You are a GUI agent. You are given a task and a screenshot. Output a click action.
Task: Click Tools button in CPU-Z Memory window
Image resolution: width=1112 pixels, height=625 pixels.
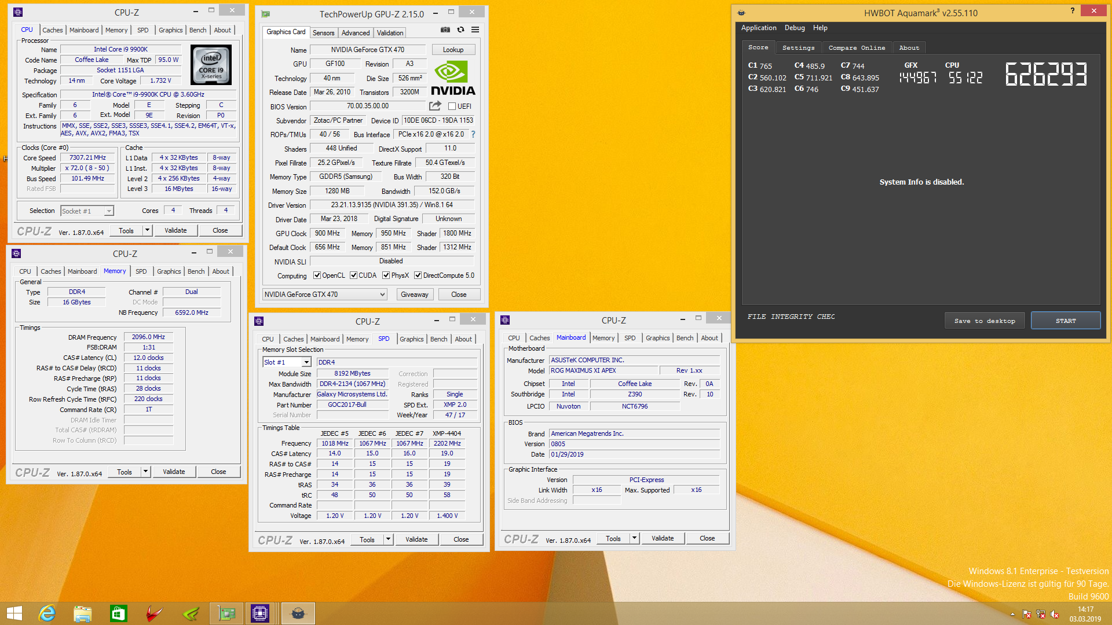(x=125, y=472)
